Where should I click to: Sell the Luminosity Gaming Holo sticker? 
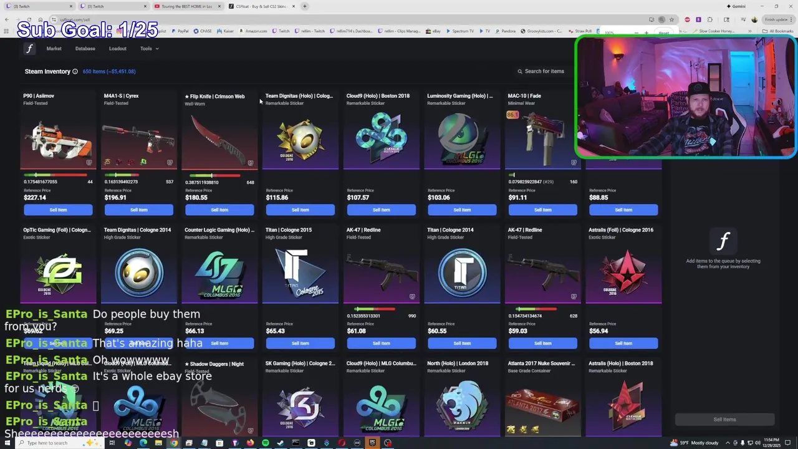pyautogui.click(x=462, y=210)
